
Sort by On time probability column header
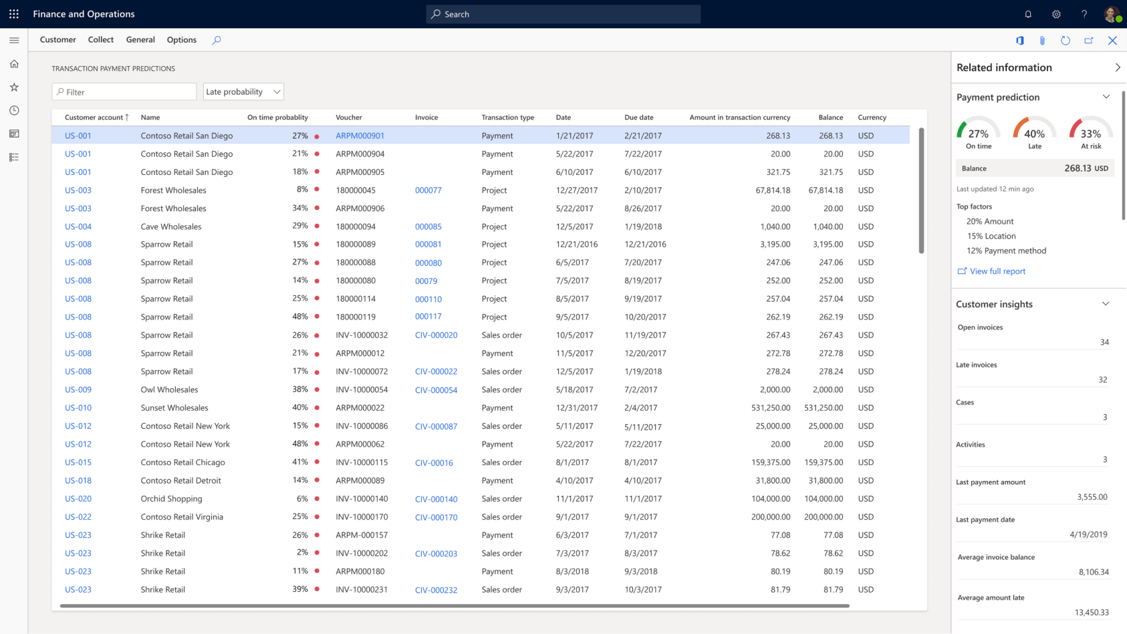[x=277, y=117]
